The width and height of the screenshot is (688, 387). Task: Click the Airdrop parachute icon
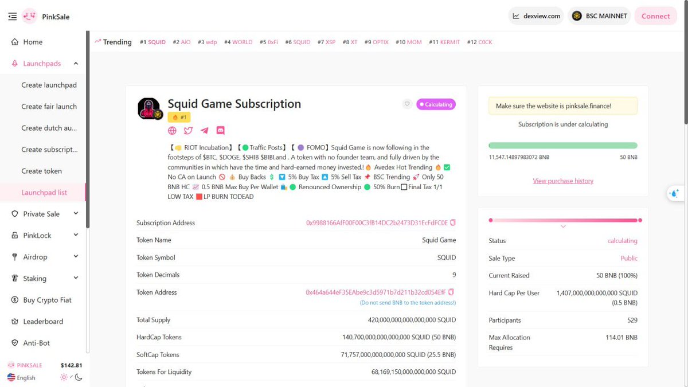coord(15,257)
